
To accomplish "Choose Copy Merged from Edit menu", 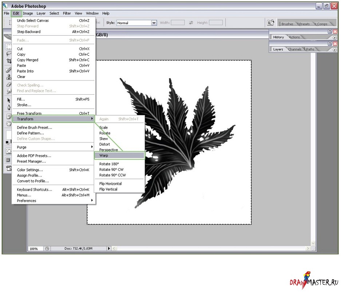I will [x=53, y=60].
